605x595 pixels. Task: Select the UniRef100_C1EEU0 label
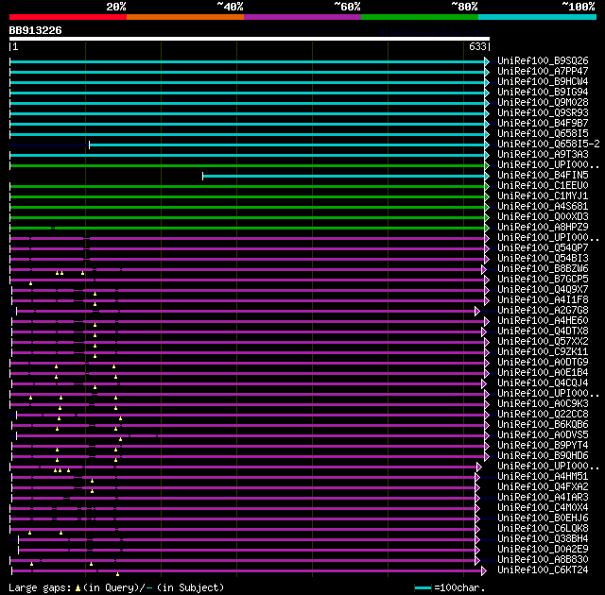pos(543,186)
